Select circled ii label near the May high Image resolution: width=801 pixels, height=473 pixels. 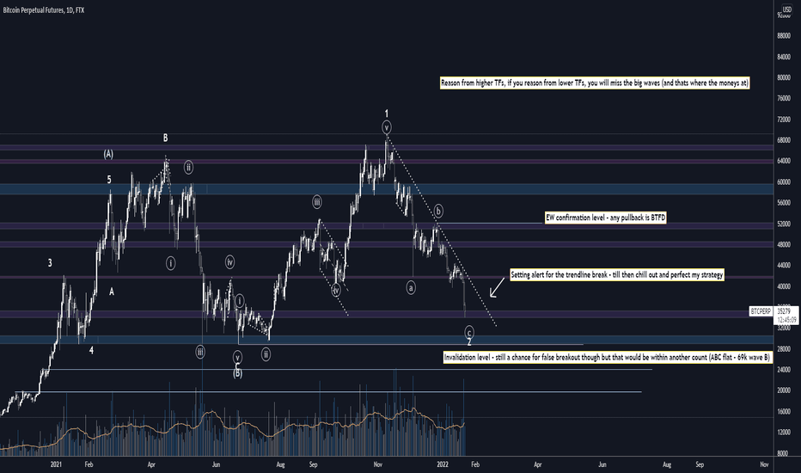tap(188, 167)
